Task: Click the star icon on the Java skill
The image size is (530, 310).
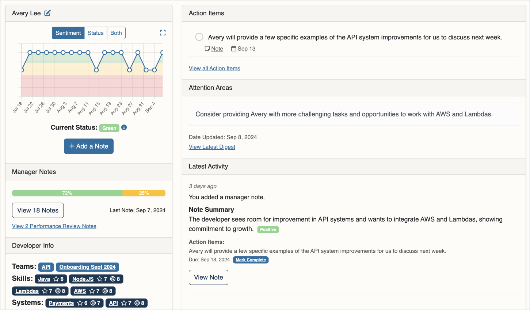Action: tap(56, 279)
